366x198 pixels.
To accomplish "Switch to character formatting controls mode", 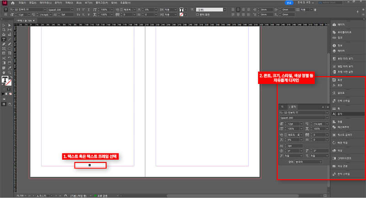I will click(5, 10).
